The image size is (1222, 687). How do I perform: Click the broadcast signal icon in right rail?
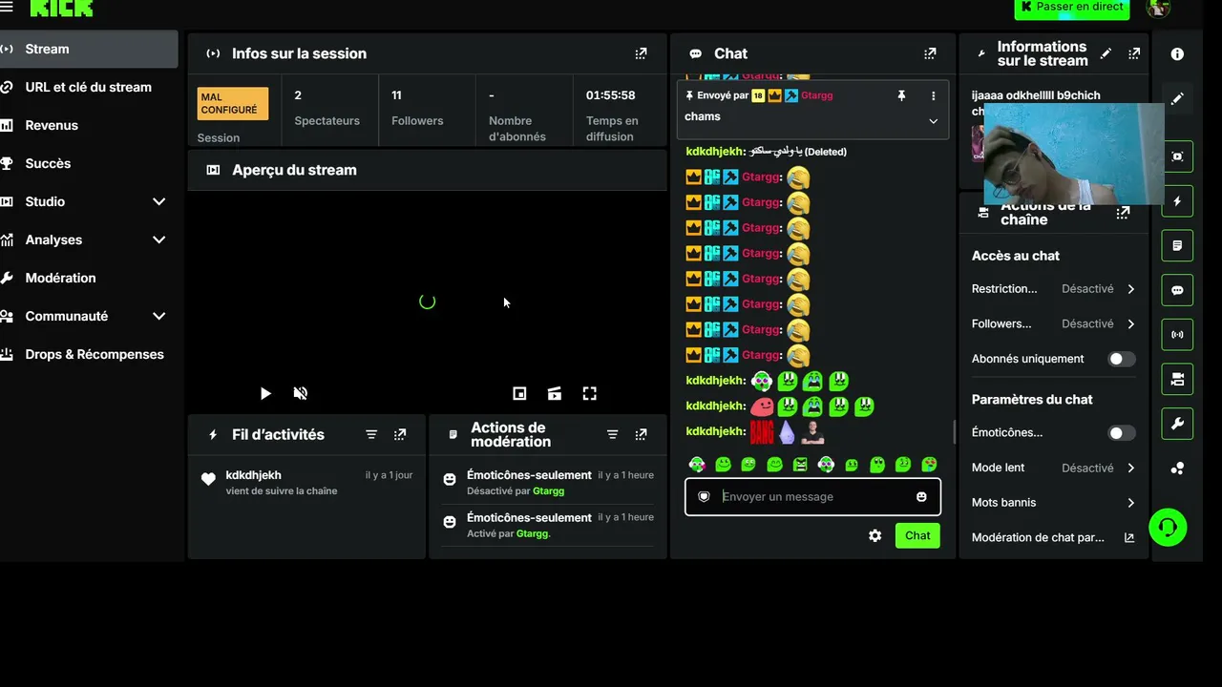[x=1177, y=335]
